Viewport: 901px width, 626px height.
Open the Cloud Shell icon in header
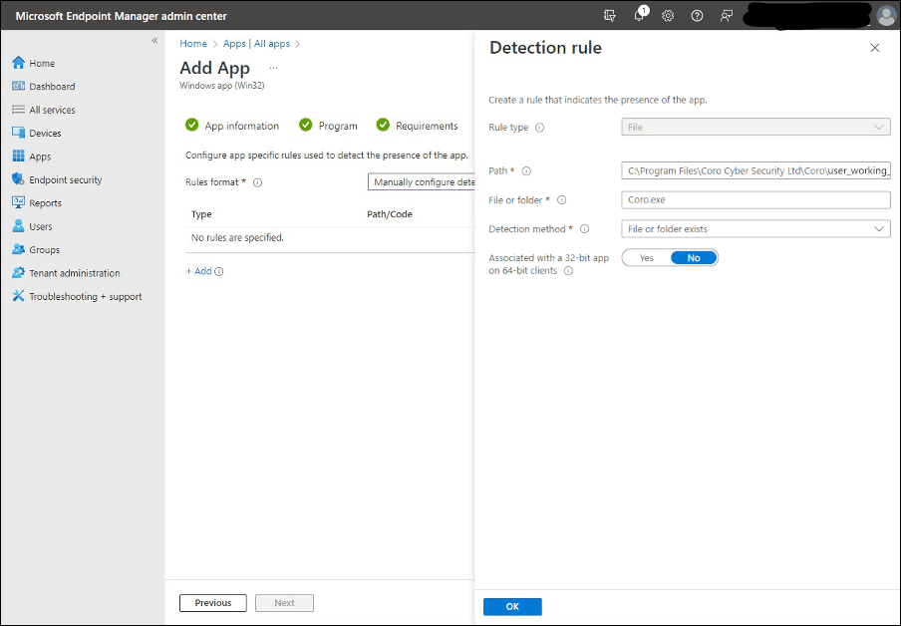coord(610,16)
